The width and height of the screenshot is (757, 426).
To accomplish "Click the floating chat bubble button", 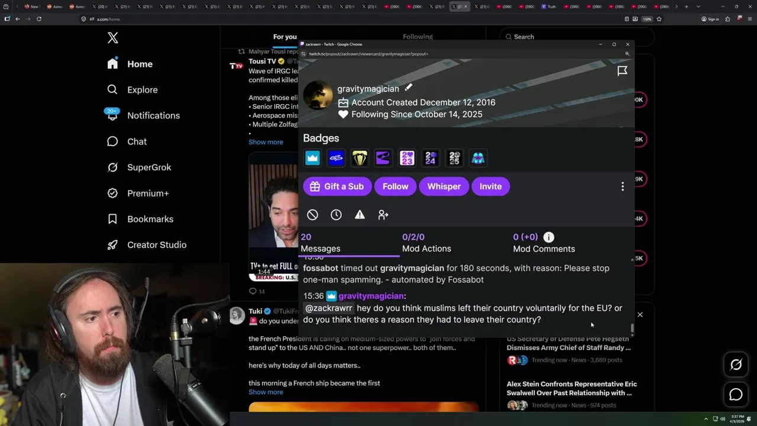I will pyautogui.click(x=736, y=394).
